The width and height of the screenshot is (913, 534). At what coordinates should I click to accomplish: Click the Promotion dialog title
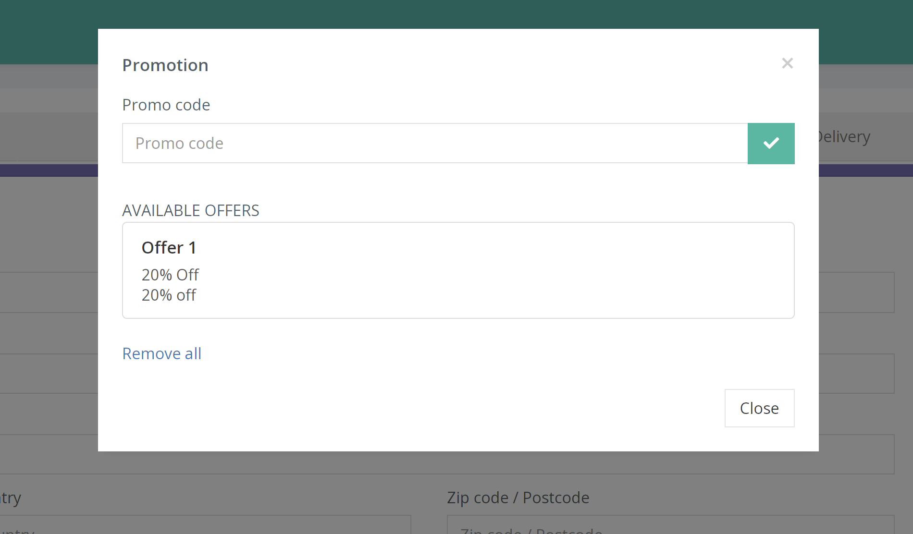tap(165, 65)
